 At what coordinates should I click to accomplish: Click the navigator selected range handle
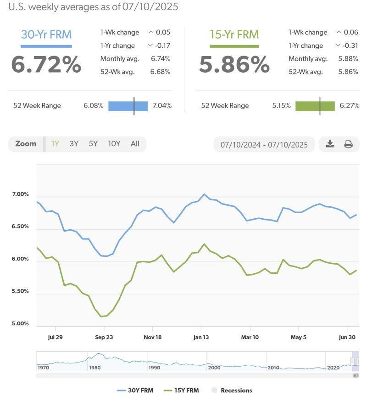[x=352, y=362]
